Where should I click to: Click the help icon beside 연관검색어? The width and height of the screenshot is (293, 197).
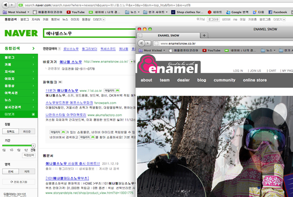coord(59,48)
